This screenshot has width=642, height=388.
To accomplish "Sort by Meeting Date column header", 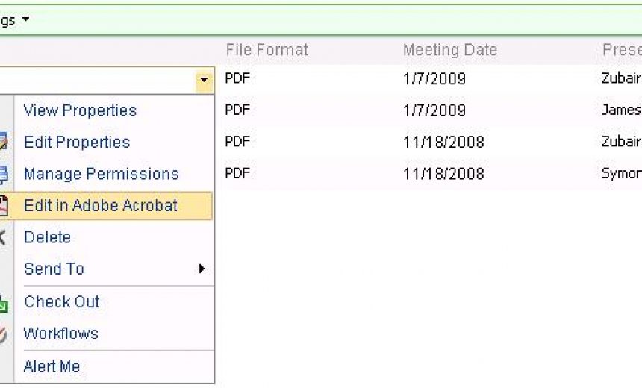I will point(449,50).
